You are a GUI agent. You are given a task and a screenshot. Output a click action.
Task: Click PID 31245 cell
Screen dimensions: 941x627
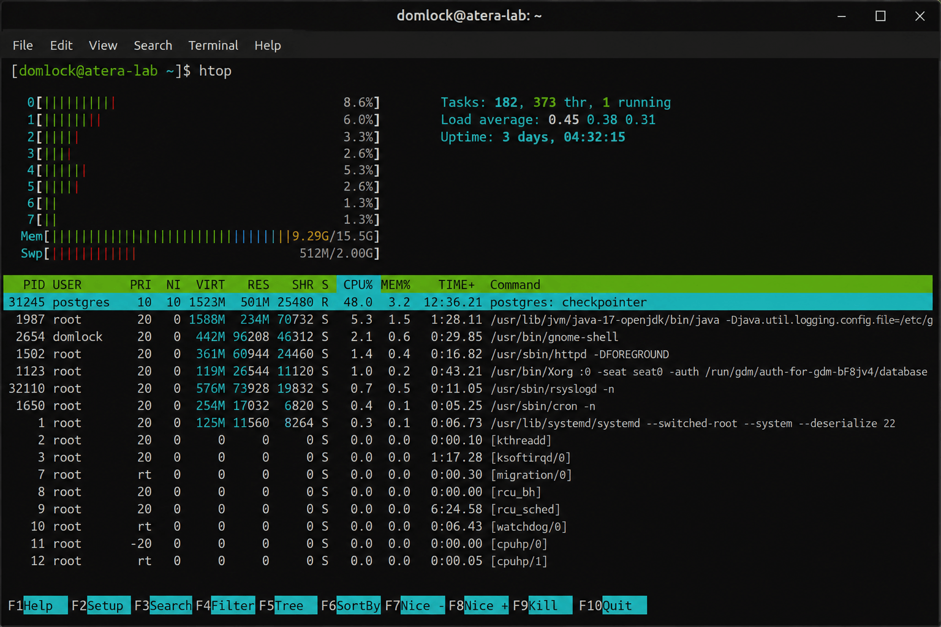tap(26, 302)
